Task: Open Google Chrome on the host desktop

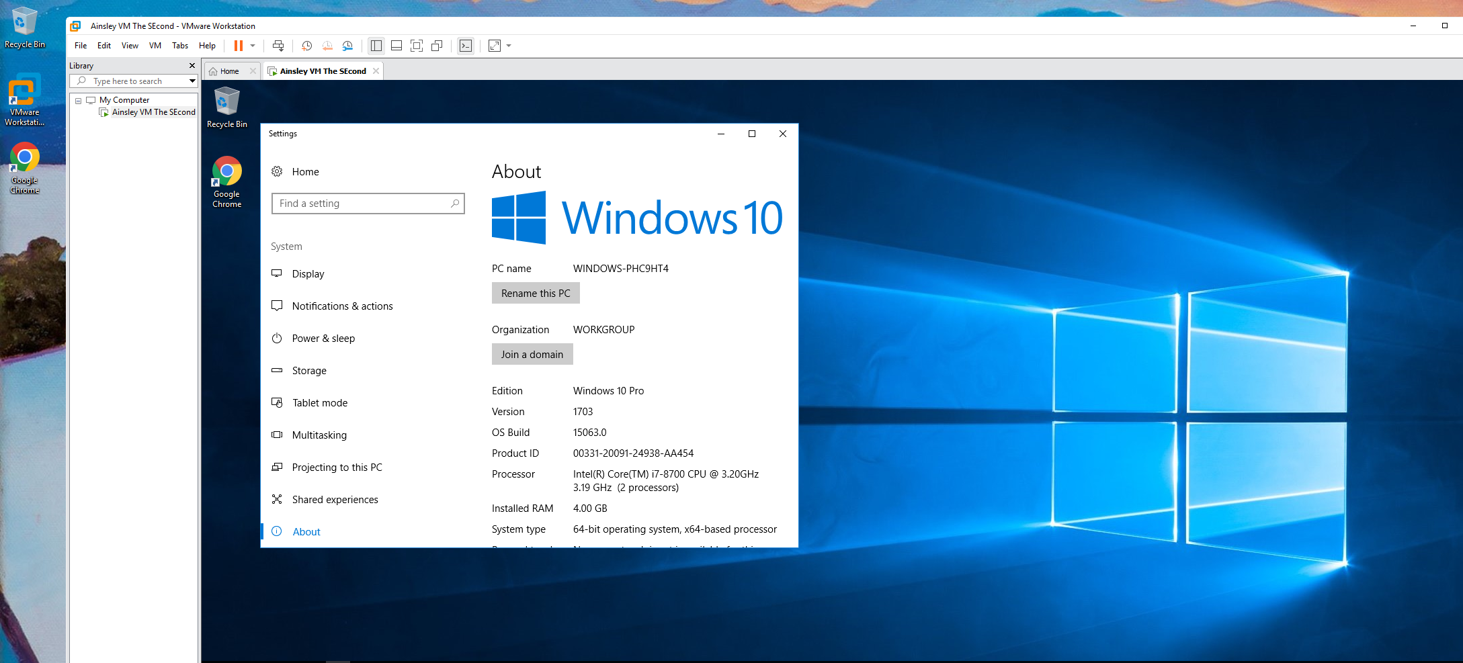Action: [25, 169]
